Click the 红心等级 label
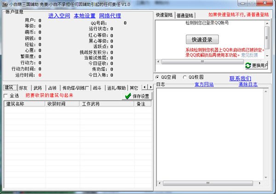 point(99,35)
